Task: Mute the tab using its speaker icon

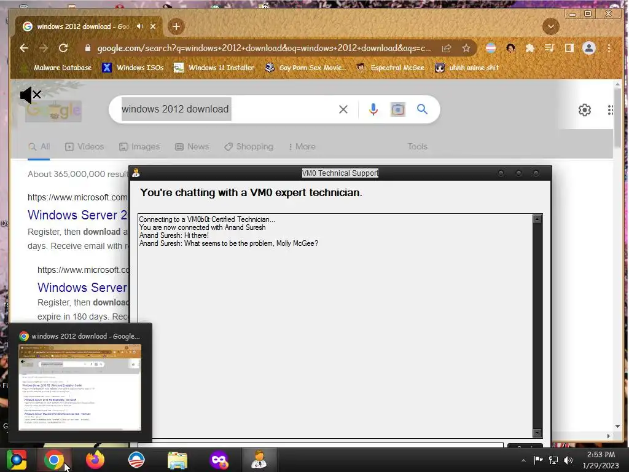Action: click(x=139, y=26)
